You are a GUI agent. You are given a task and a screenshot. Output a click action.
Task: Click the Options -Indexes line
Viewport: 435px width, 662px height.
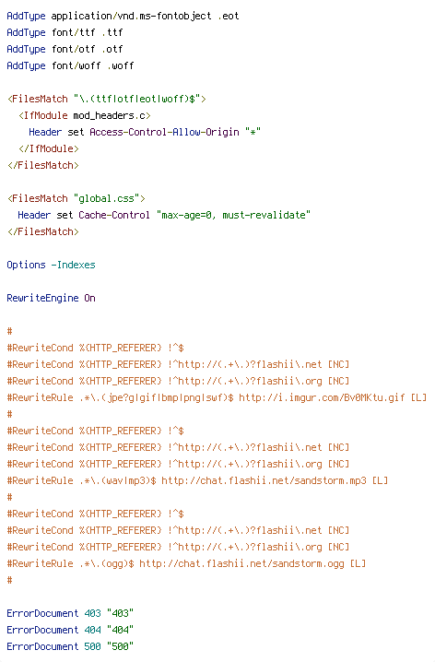point(51,265)
